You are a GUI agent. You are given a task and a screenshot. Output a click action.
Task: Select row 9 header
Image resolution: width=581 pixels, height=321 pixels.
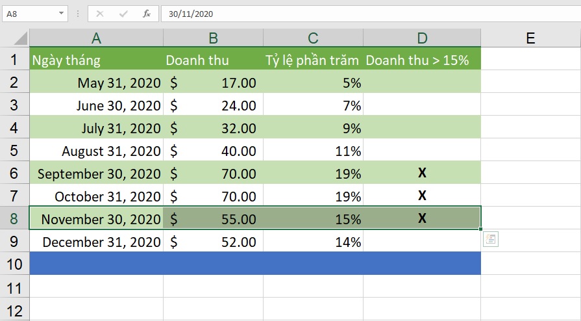click(14, 241)
